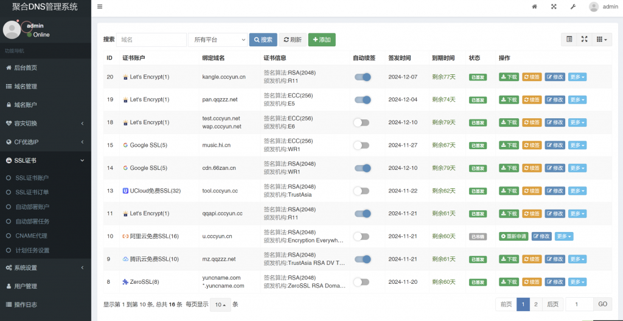Expand the 系统设置 sidebar menu
The image size is (623, 321).
[46, 267]
